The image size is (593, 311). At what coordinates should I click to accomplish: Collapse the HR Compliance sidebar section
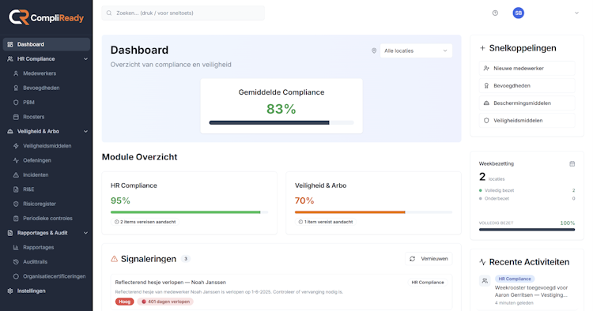point(85,59)
